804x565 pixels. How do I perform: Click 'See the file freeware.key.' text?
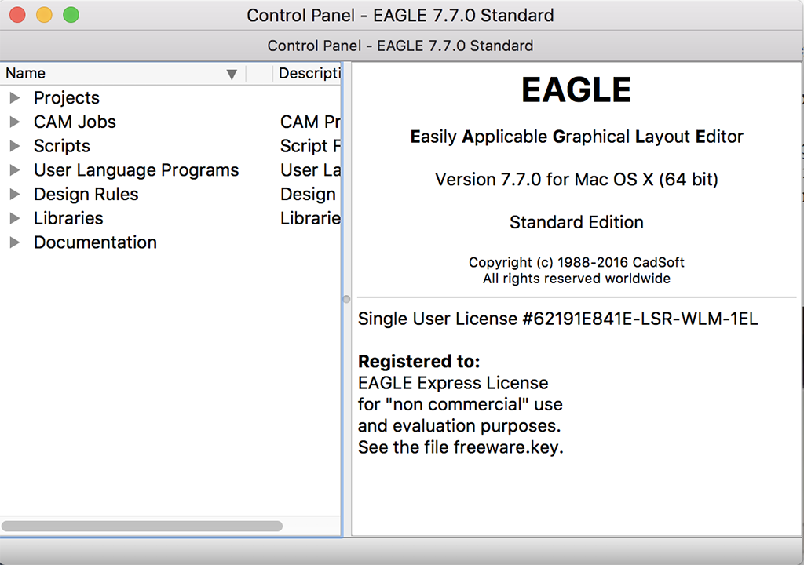(x=460, y=447)
